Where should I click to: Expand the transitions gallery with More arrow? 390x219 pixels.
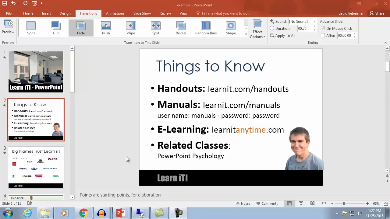pyautogui.click(x=246, y=34)
